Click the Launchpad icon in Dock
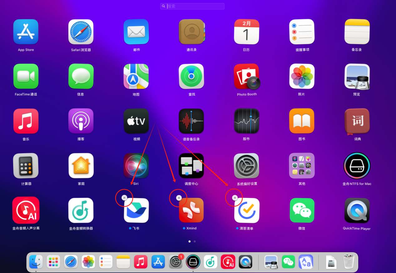 [x=53, y=262]
